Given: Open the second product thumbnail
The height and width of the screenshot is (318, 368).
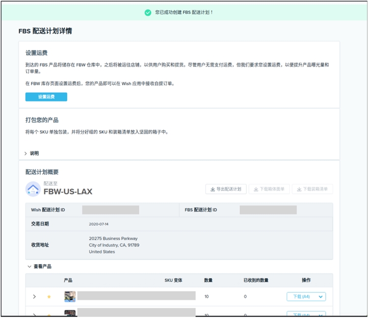Looking at the screenshot, I should pyautogui.click(x=70, y=313).
